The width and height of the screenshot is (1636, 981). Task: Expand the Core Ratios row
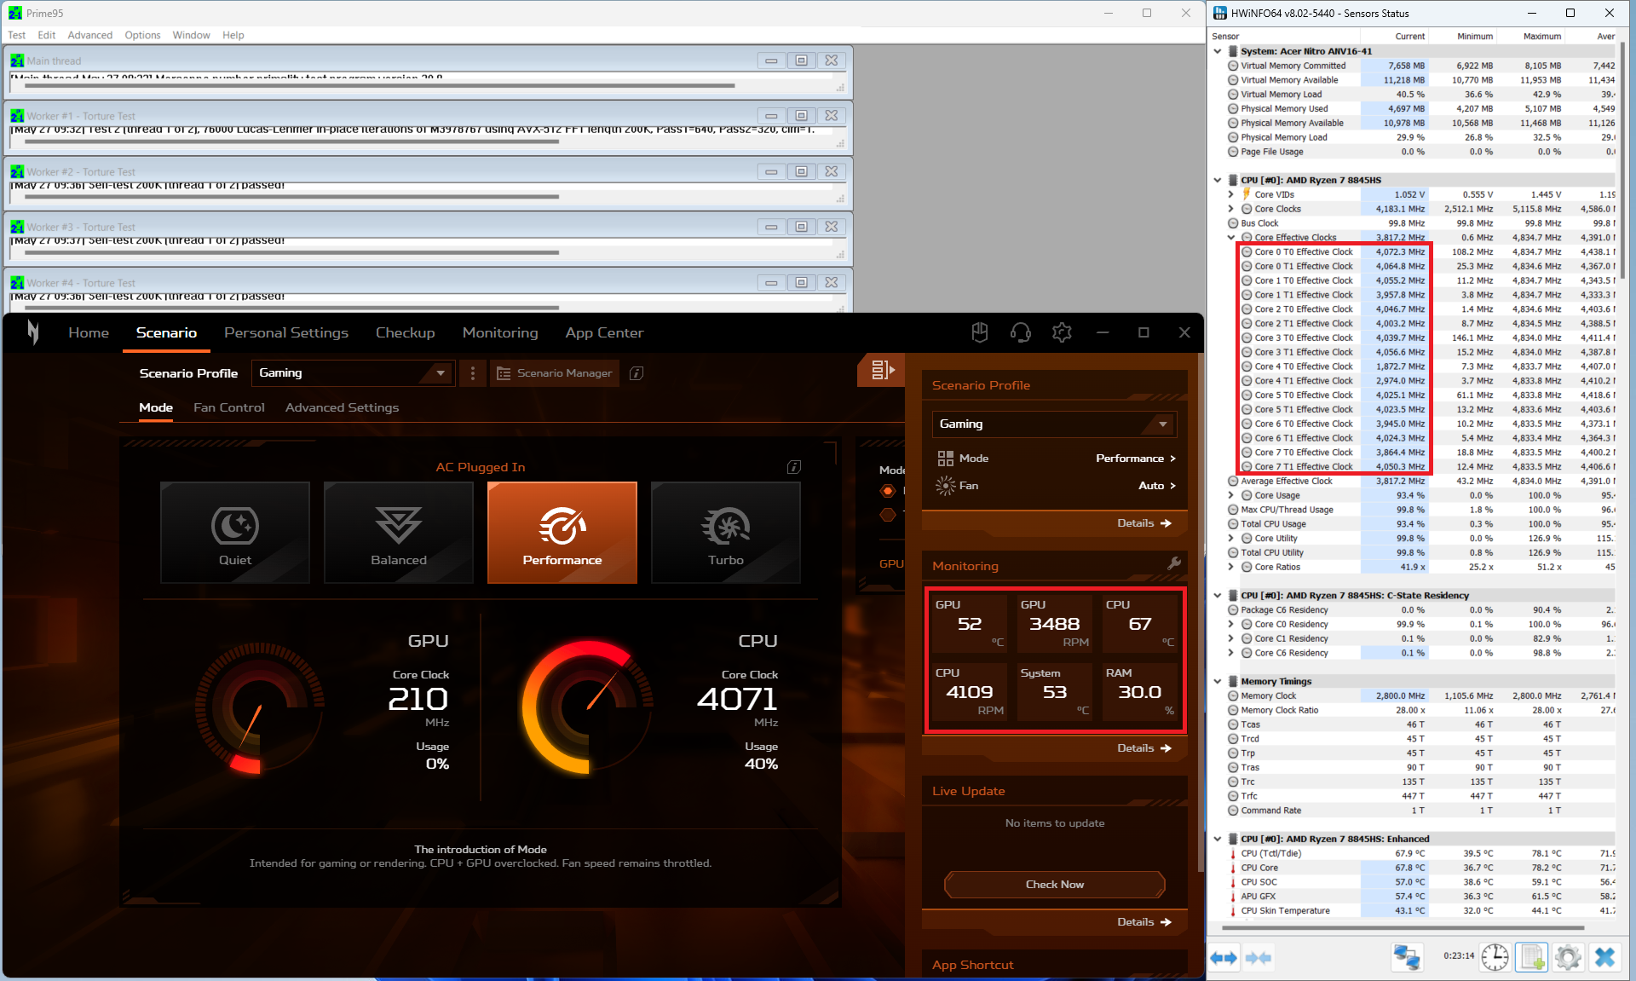tap(1230, 567)
